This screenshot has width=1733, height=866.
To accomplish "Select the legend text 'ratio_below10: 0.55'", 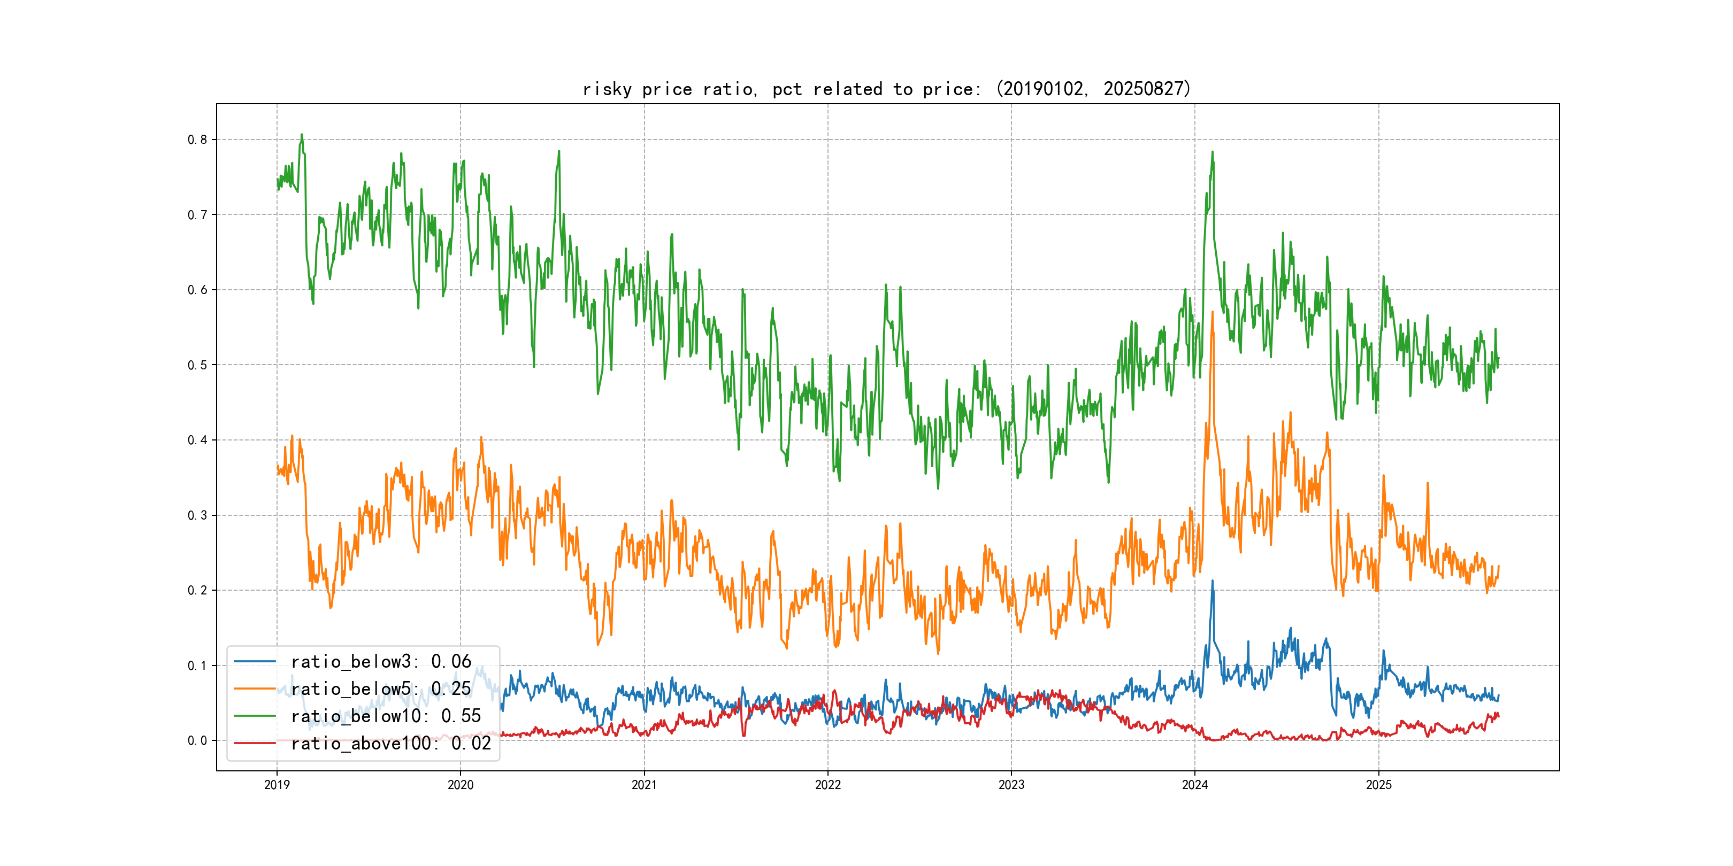I will pyautogui.click(x=386, y=716).
